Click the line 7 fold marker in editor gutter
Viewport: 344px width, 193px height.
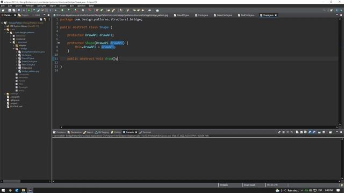[59, 43]
